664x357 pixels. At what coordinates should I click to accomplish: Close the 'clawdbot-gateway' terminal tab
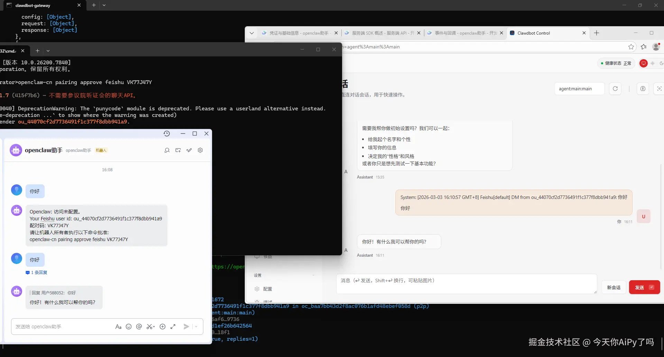[79, 5]
